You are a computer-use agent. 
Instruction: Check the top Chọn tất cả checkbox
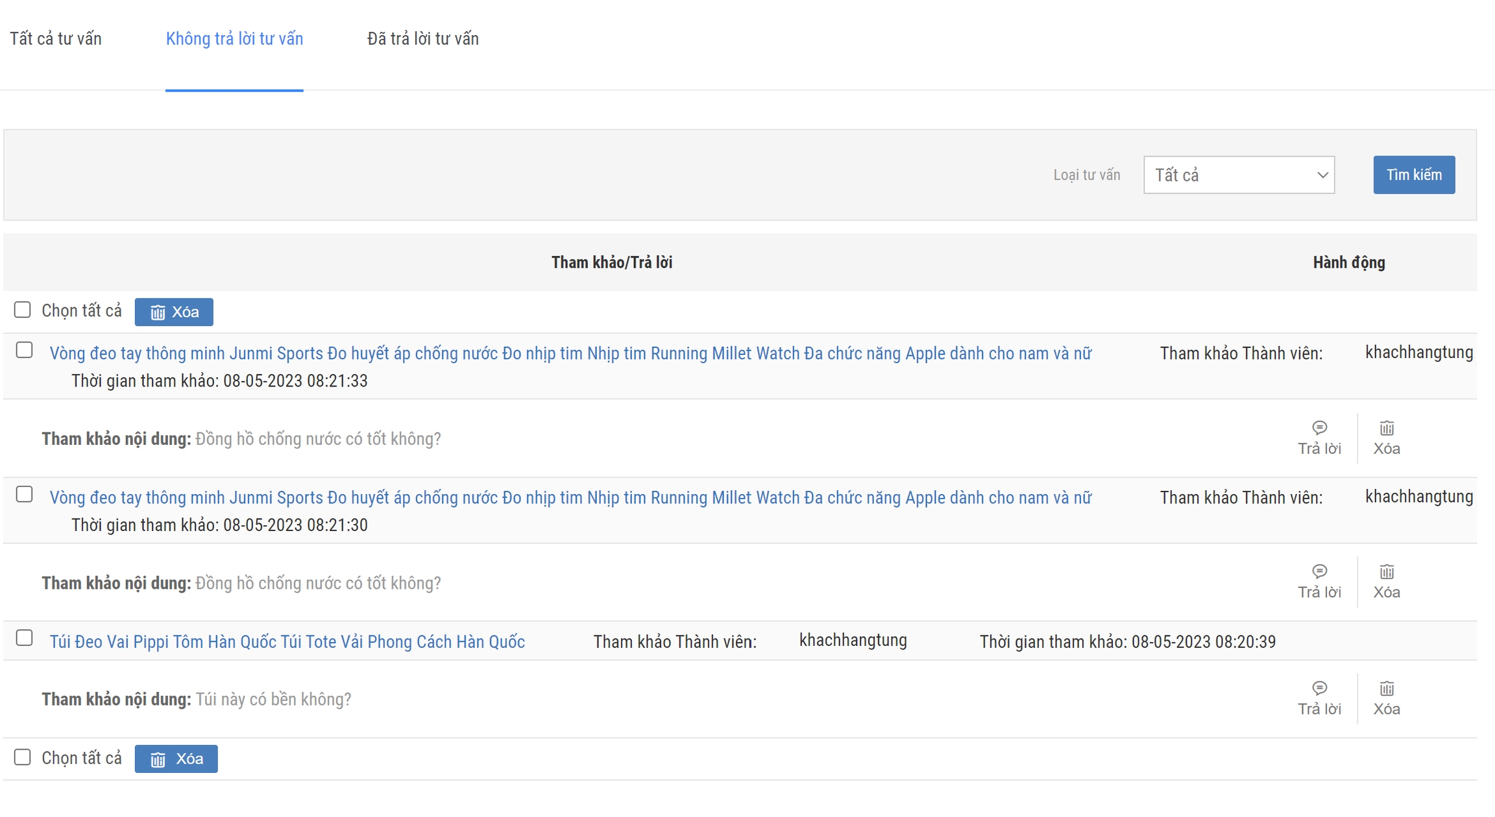click(x=23, y=310)
